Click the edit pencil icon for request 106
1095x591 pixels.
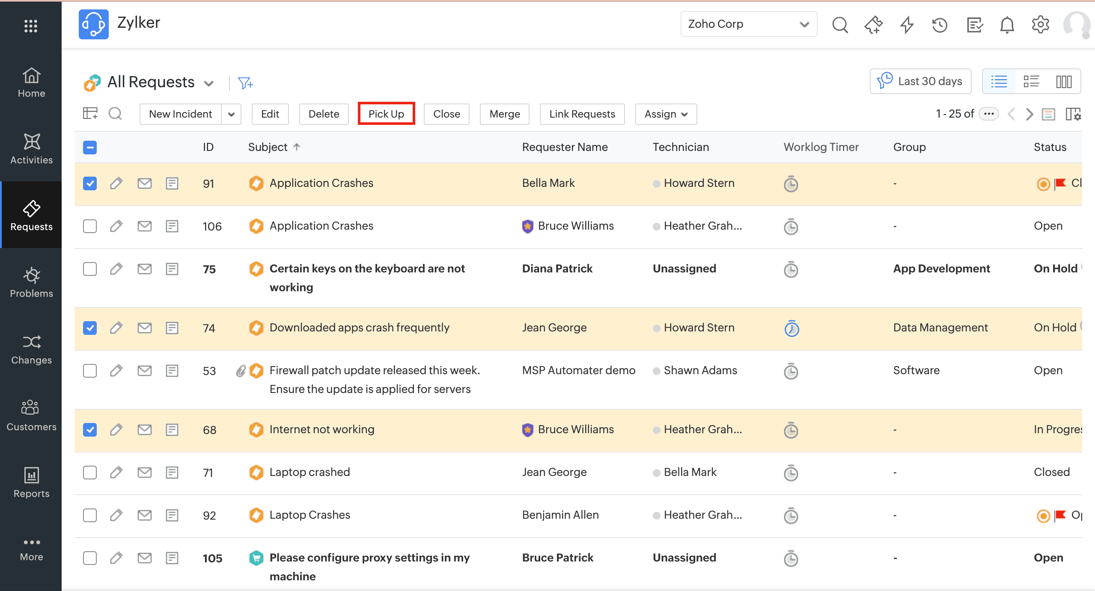(x=116, y=226)
